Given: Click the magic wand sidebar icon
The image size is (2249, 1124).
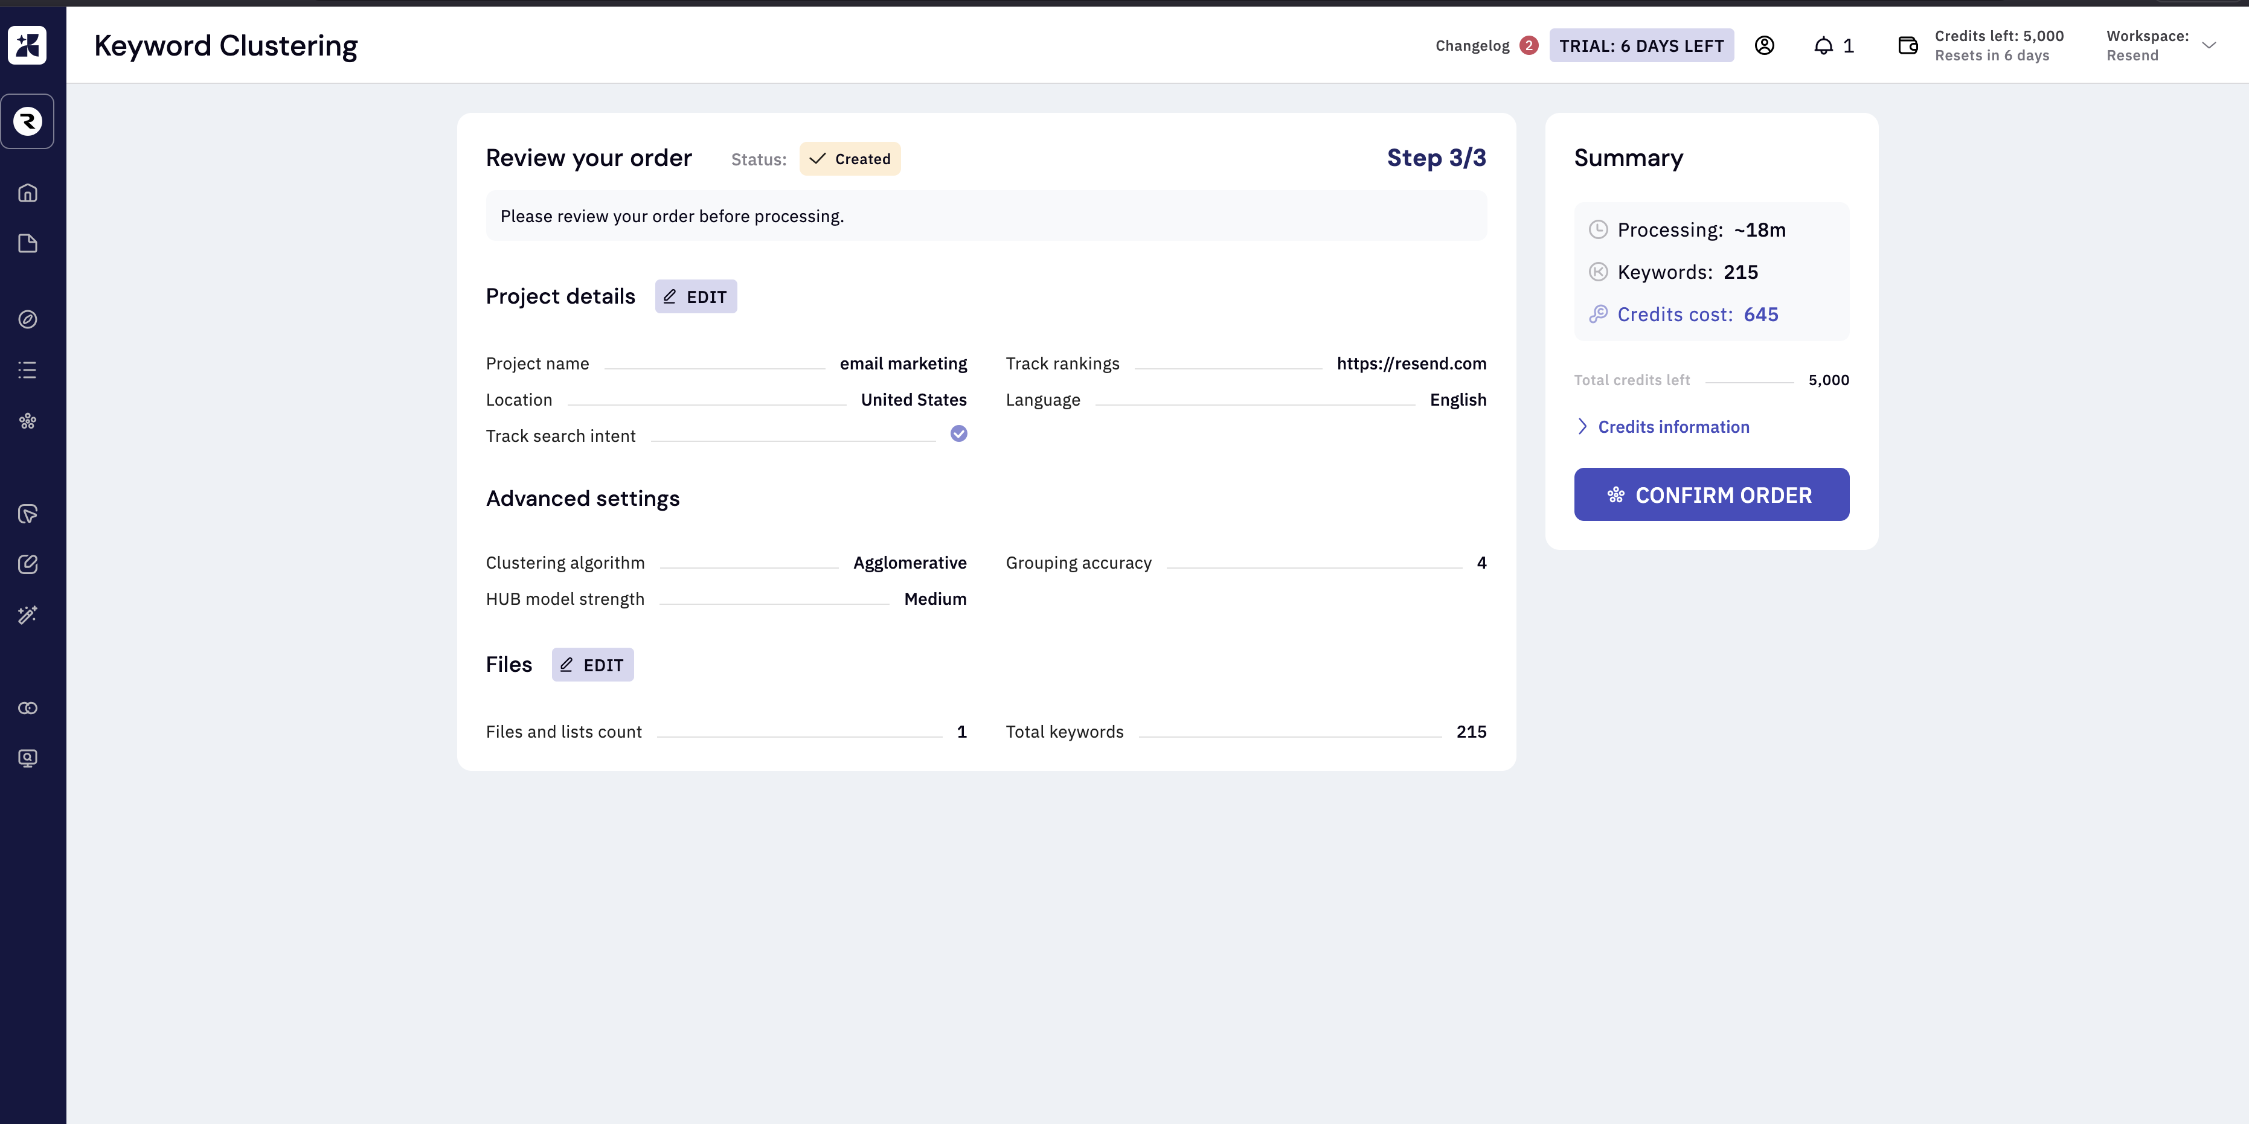Looking at the screenshot, I should (x=28, y=615).
